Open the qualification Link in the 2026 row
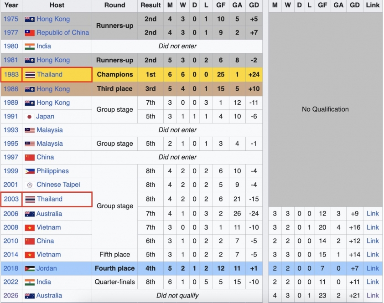Viewport: 384px width, 303px height. pos(373,296)
